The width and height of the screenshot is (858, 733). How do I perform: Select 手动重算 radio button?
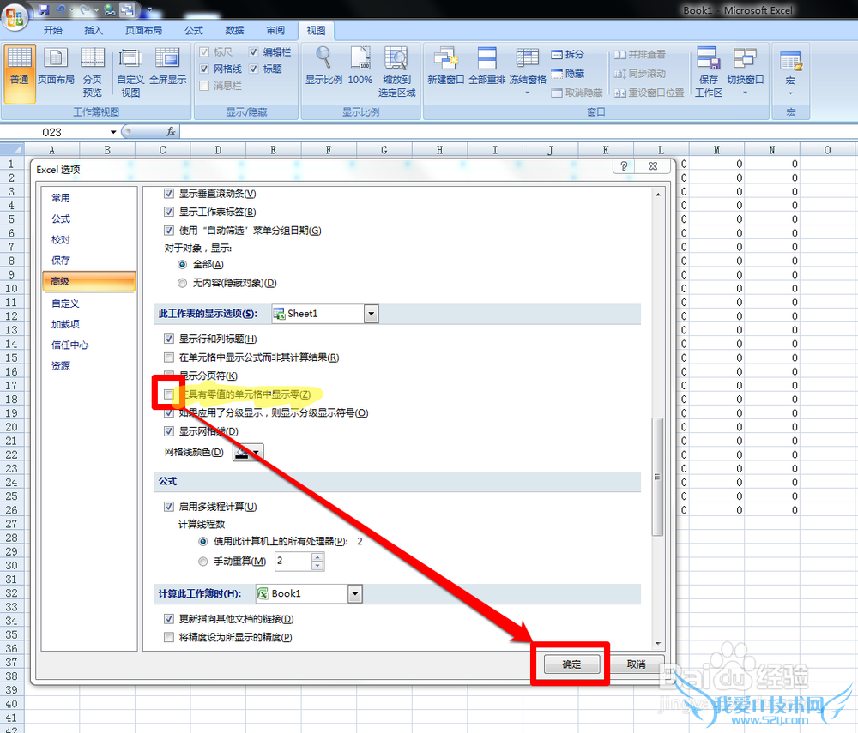click(x=203, y=562)
